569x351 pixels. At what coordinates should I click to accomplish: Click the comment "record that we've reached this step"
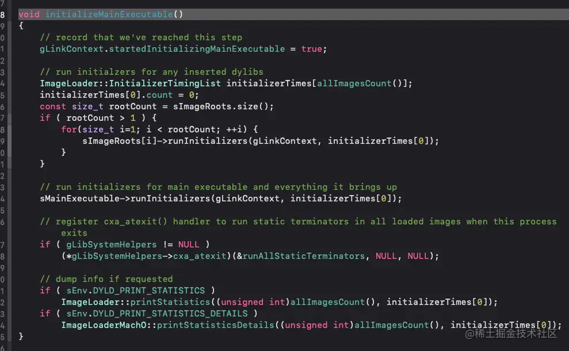pos(141,37)
